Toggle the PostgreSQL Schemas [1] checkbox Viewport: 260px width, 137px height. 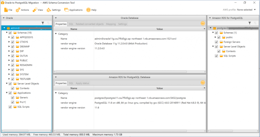pyautogui.click(x=216, y=33)
